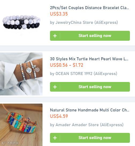Click the plus icon for Couples Distance Bracelet
The height and width of the screenshot is (146, 135).
point(55,36)
